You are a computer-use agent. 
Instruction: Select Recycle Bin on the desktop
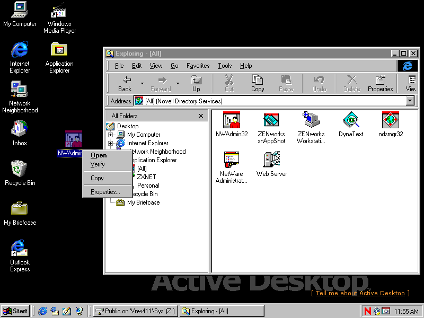20,173
